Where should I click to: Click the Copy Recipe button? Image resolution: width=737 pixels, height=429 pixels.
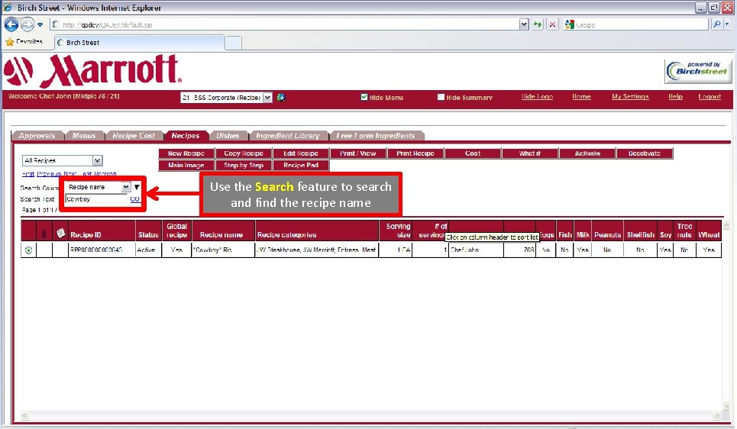[x=244, y=153]
